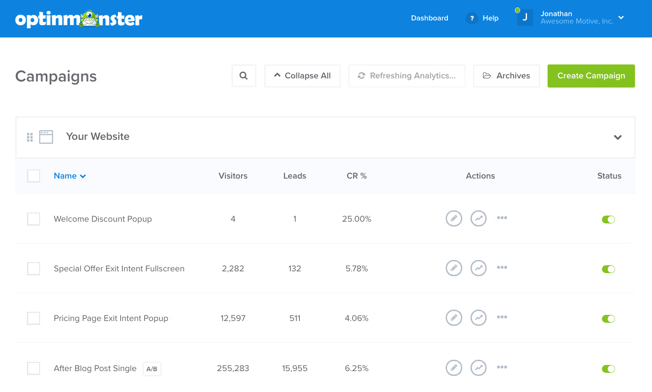Click the 511 leads value
652x392 pixels.
295,318
